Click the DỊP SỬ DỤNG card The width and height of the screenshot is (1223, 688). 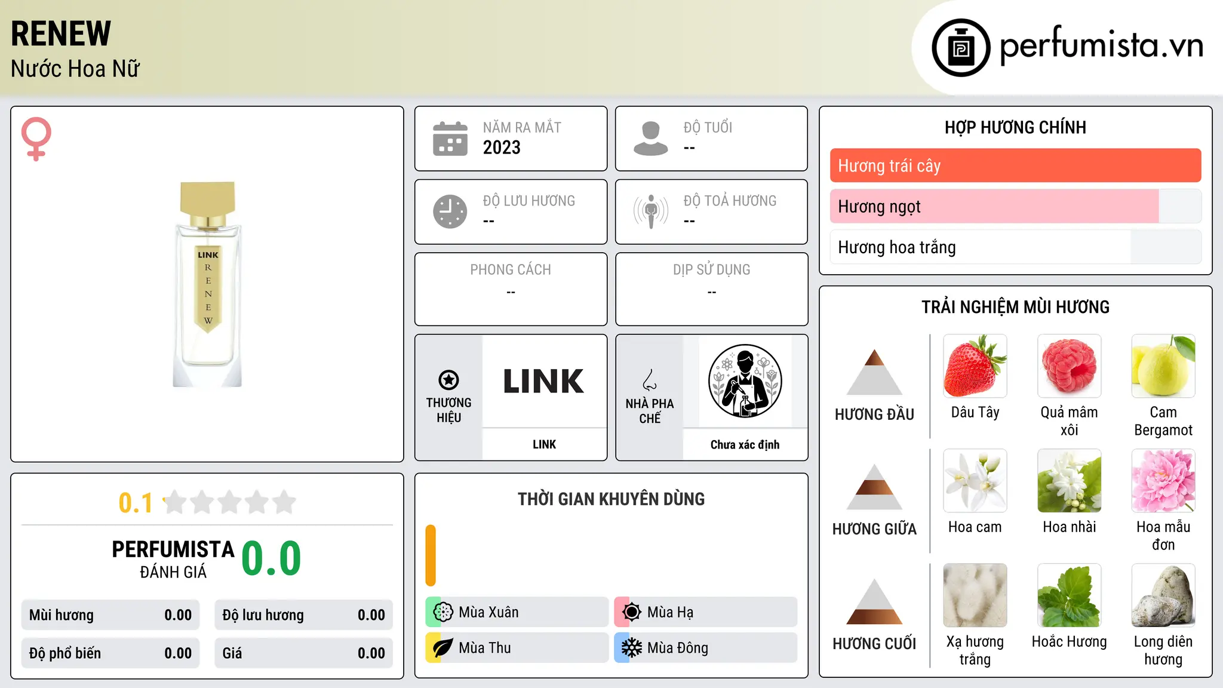(x=711, y=289)
